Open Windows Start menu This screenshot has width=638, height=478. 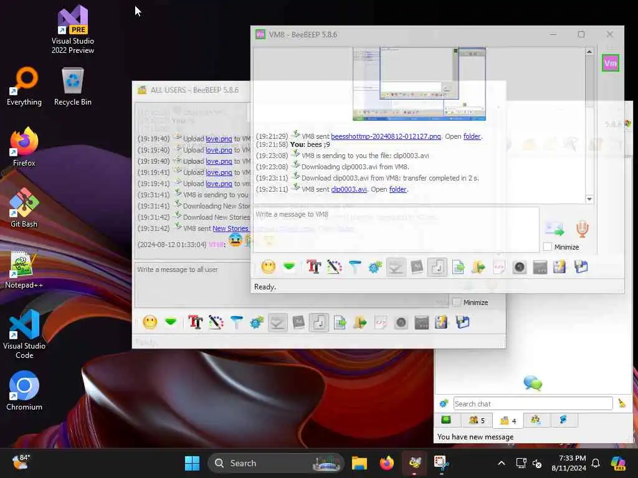(192, 463)
